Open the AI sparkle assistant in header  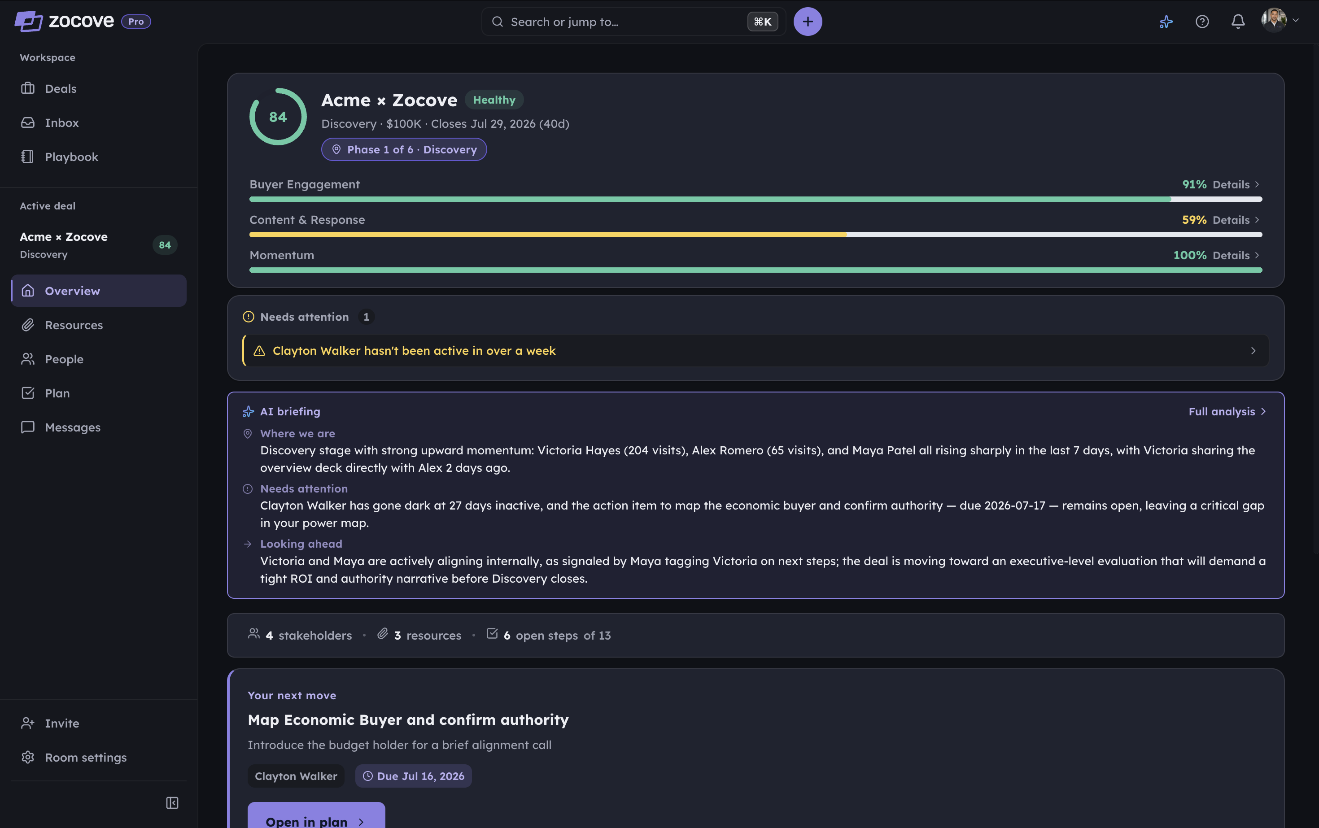(x=1166, y=22)
